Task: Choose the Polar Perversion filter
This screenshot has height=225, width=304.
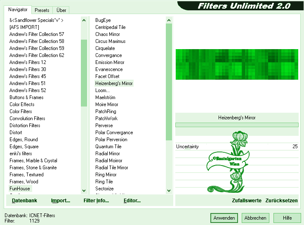Action: (111, 140)
